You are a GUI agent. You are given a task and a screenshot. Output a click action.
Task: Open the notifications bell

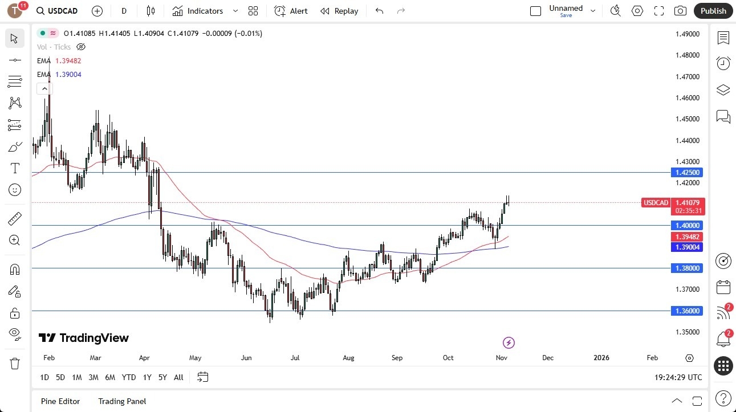pos(723,339)
